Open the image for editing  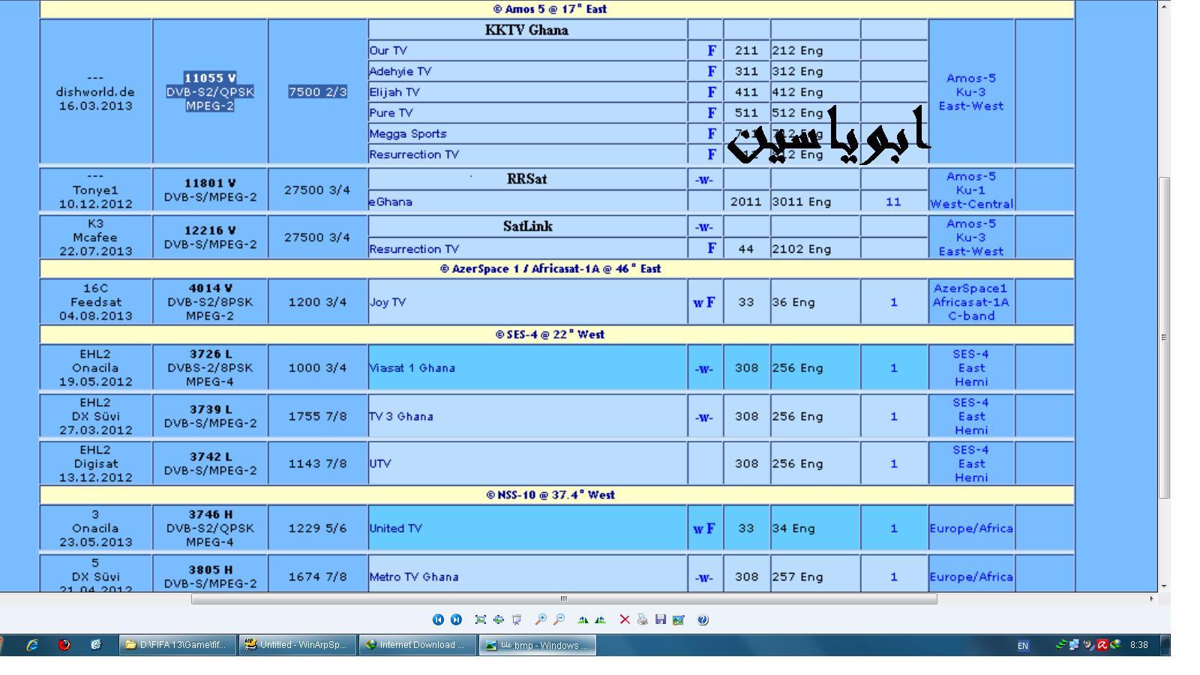(x=678, y=619)
